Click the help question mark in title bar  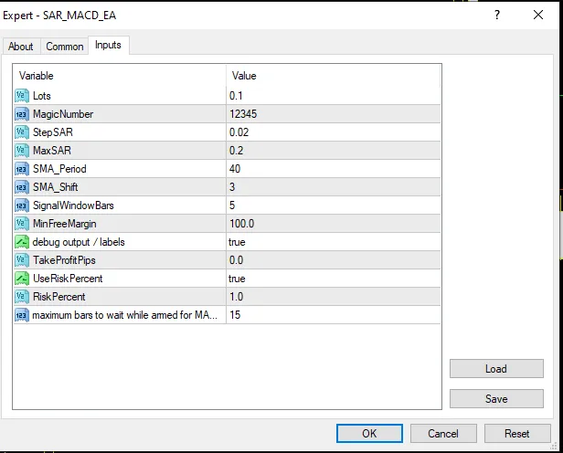(x=496, y=16)
